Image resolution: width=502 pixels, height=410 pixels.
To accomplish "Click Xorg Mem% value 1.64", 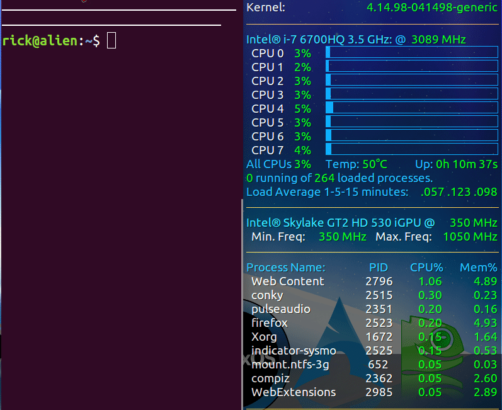I will tap(486, 337).
